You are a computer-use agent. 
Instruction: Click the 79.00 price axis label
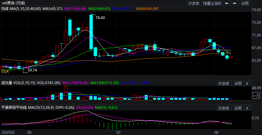256,10
